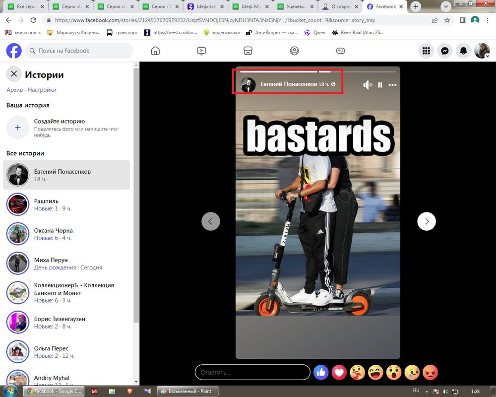This screenshot has width=496, height=397.
Task: Jump to the first story progress segment
Action: pyautogui.click(x=278, y=72)
